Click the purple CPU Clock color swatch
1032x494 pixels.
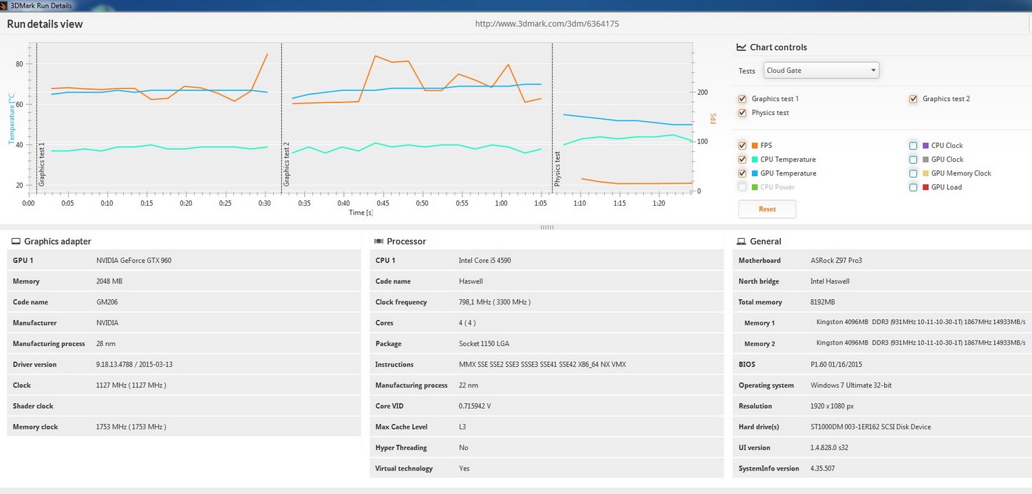pyautogui.click(x=925, y=146)
